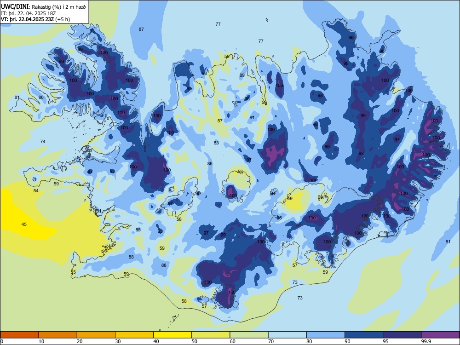Click the '91' humidity value
The width and height of the screenshot is (460, 345).
[252, 118]
